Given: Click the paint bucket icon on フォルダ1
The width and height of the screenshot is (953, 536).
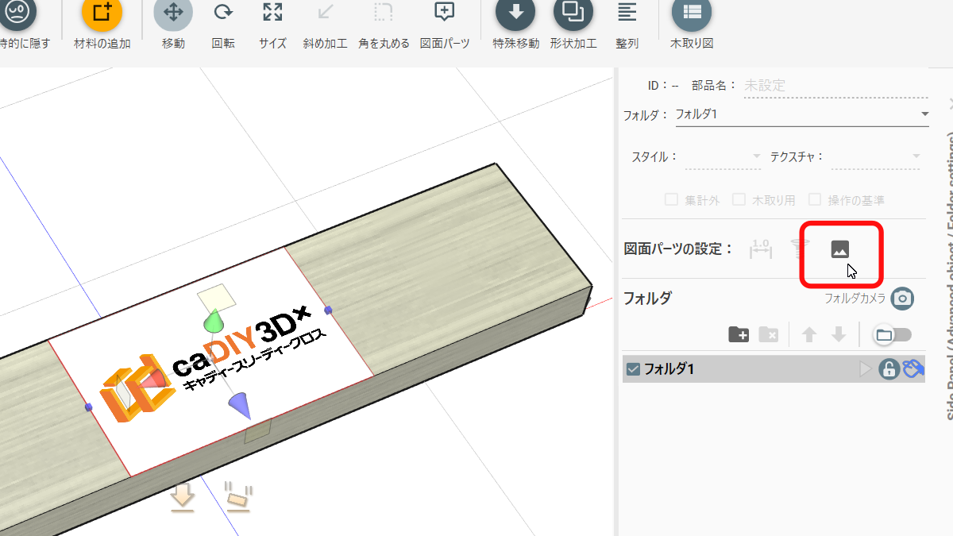Looking at the screenshot, I should pyautogui.click(x=914, y=369).
